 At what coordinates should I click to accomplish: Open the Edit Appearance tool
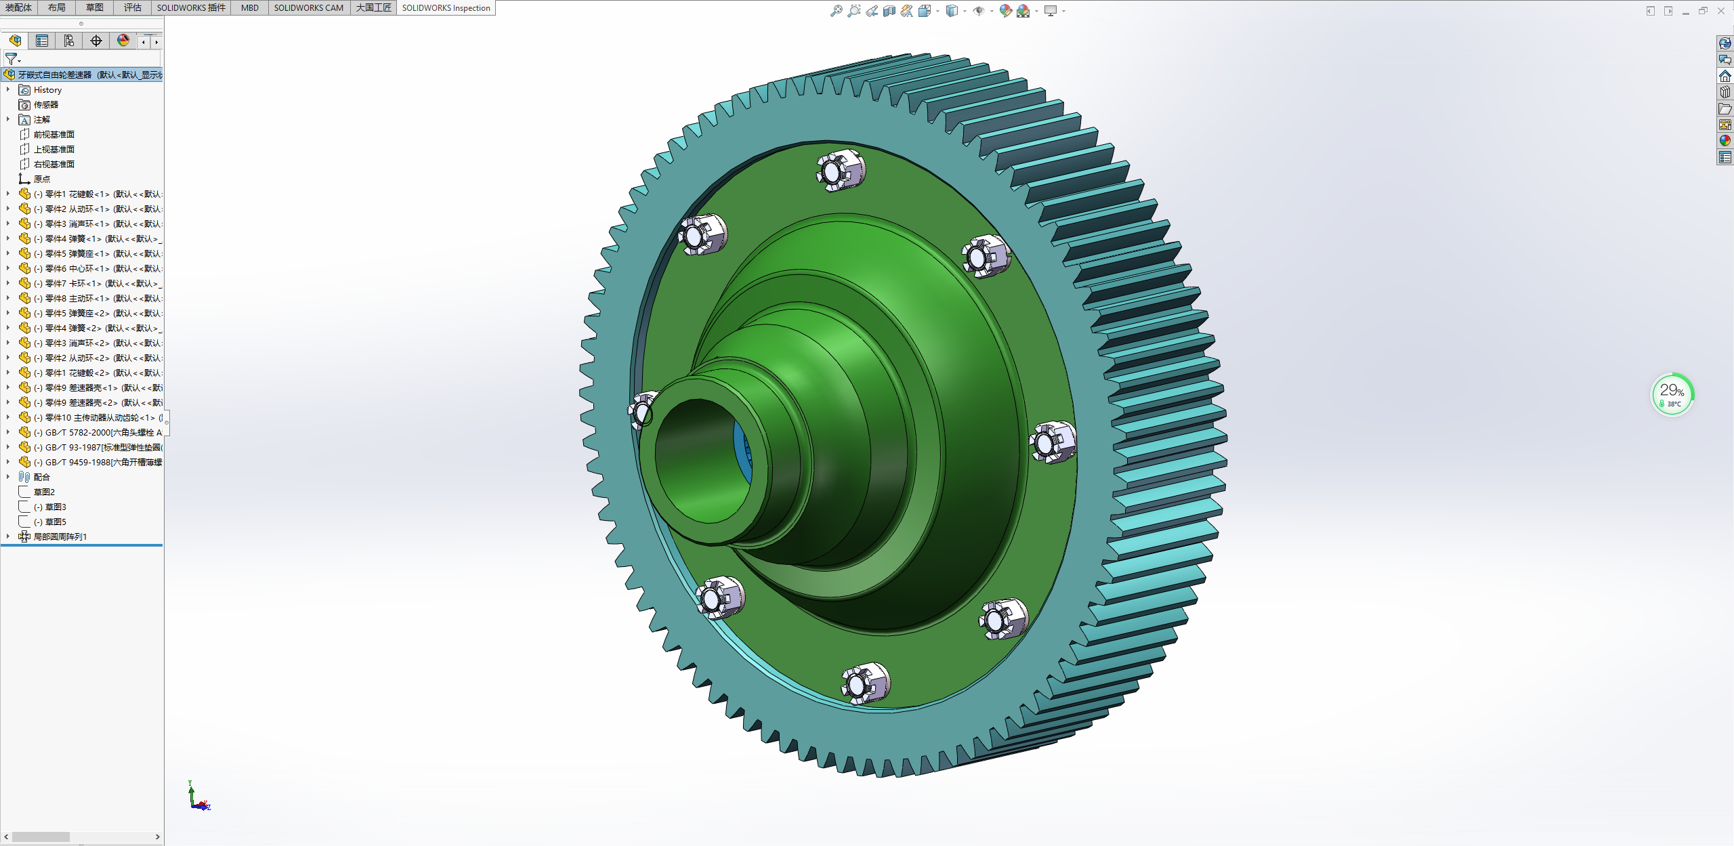coord(1005,11)
